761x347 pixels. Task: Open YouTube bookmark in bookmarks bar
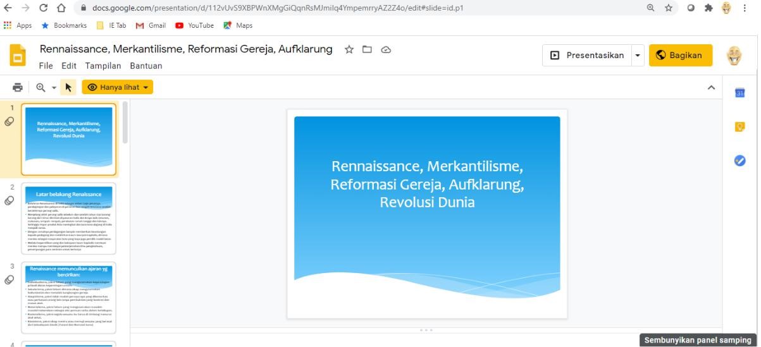coord(195,25)
